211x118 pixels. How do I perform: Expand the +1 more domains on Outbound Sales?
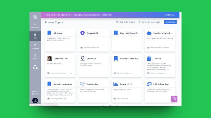[69, 73]
